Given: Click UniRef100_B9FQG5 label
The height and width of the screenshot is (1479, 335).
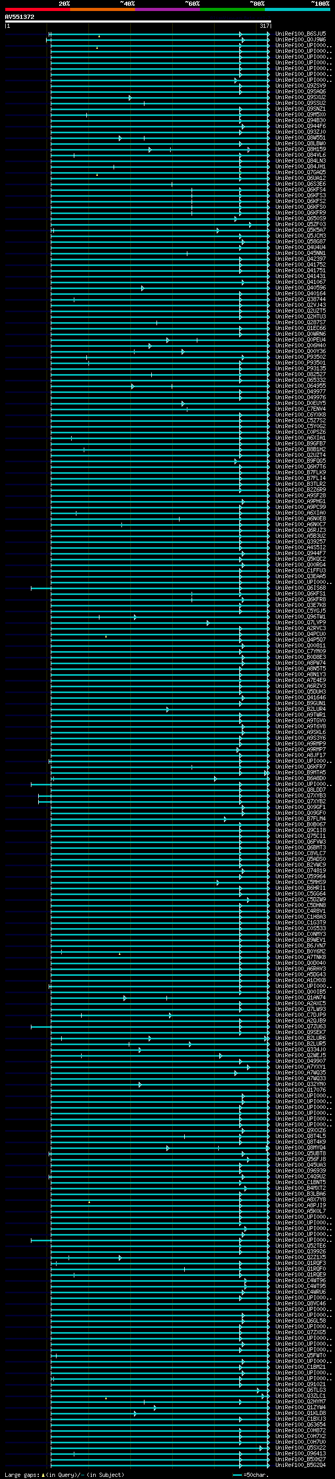Looking at the screenshot, I should 300,461.
